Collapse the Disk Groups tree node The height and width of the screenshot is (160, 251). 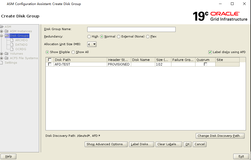pyautogui.click(x=2, y=35)
